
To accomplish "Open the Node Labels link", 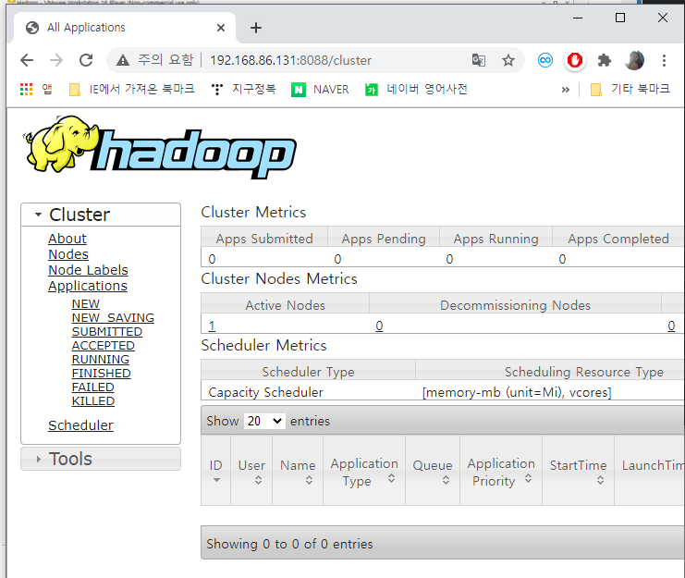I will click(x=88, y=270).
